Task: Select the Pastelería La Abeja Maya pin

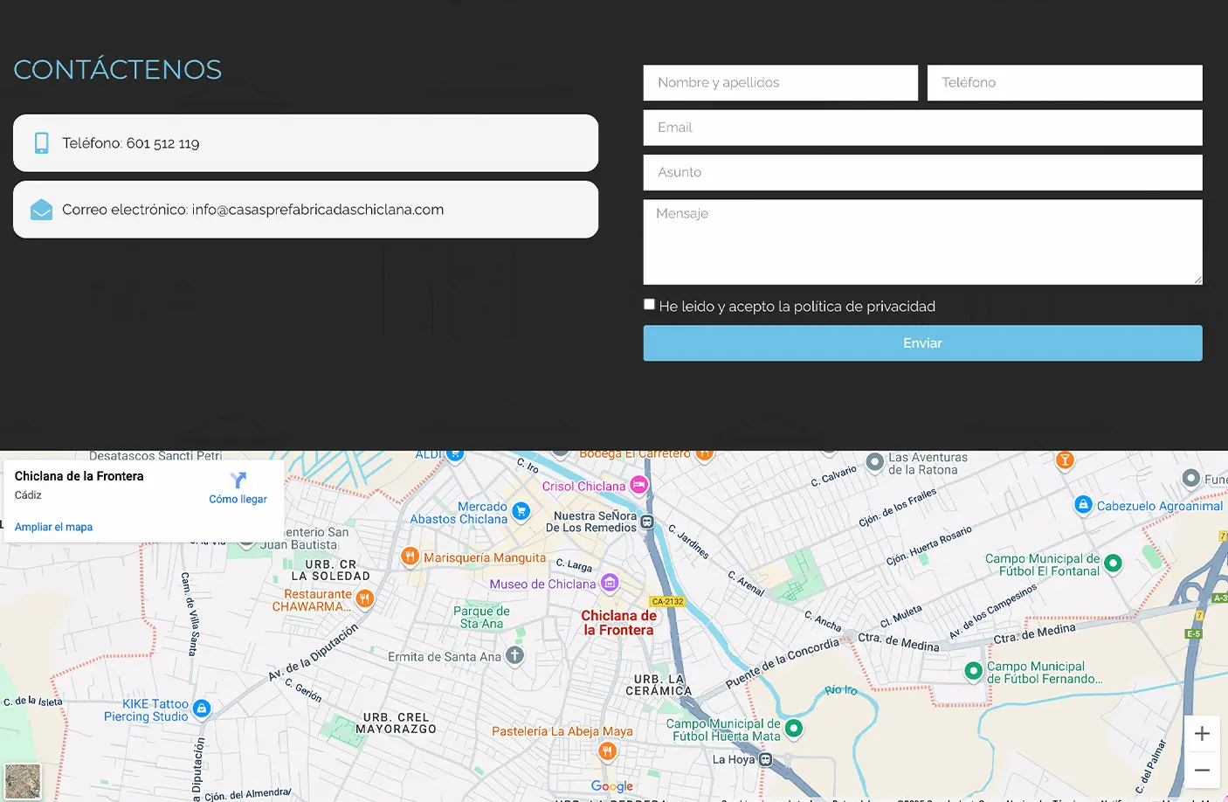Action: [x=608, y=750]
